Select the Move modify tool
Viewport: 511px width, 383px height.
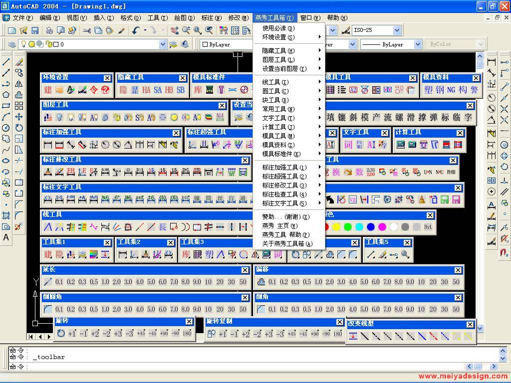pos(19,117)
